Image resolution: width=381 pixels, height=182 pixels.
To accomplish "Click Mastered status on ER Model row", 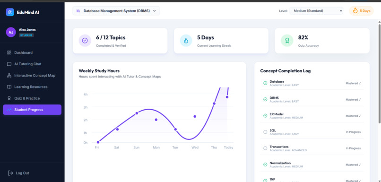I will tap(353, 116).
